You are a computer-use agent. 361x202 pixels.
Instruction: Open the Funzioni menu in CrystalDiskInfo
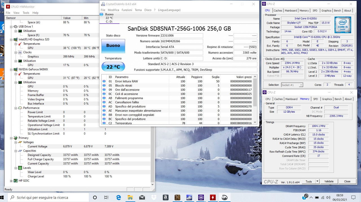[x=127, y=10]
